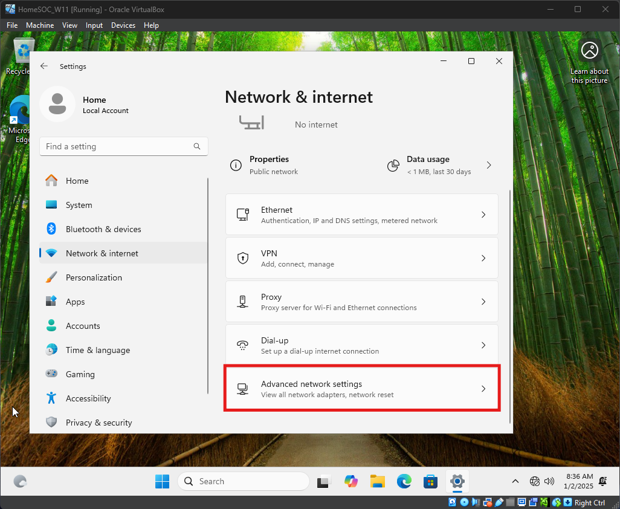Click the Accessibility icon in sidebar
The height and width of the screenshot is (509, 620).
pos(51,398)
